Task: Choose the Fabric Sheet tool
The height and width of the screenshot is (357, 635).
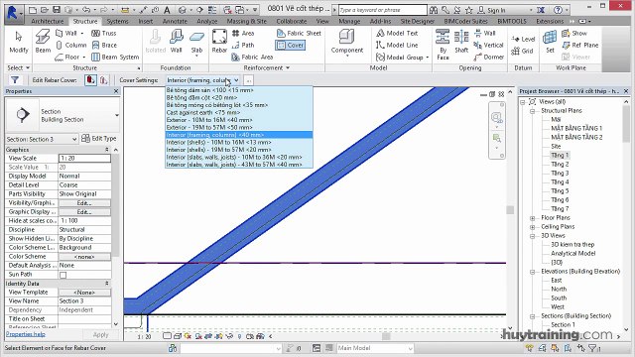Action: [x=299, y=33]
